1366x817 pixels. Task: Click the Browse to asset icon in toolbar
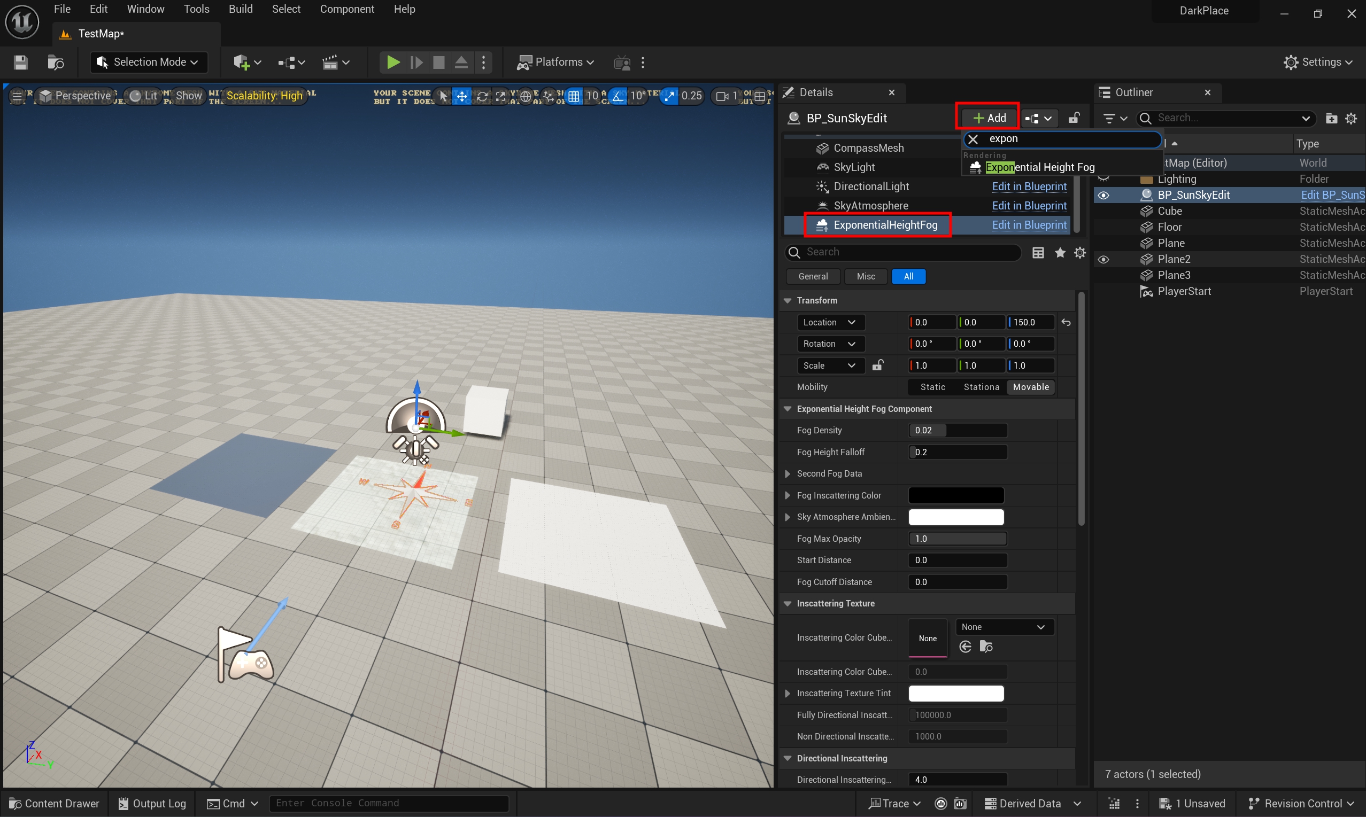pos(56,62)
